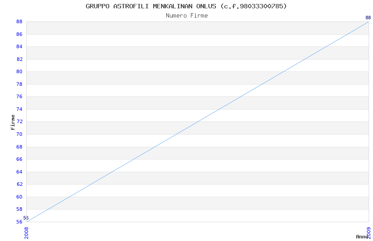Click the 2008 x-axis tick label
Image resolution: width=373 pixels, height=241 pixels.
[x=26, y=233]
